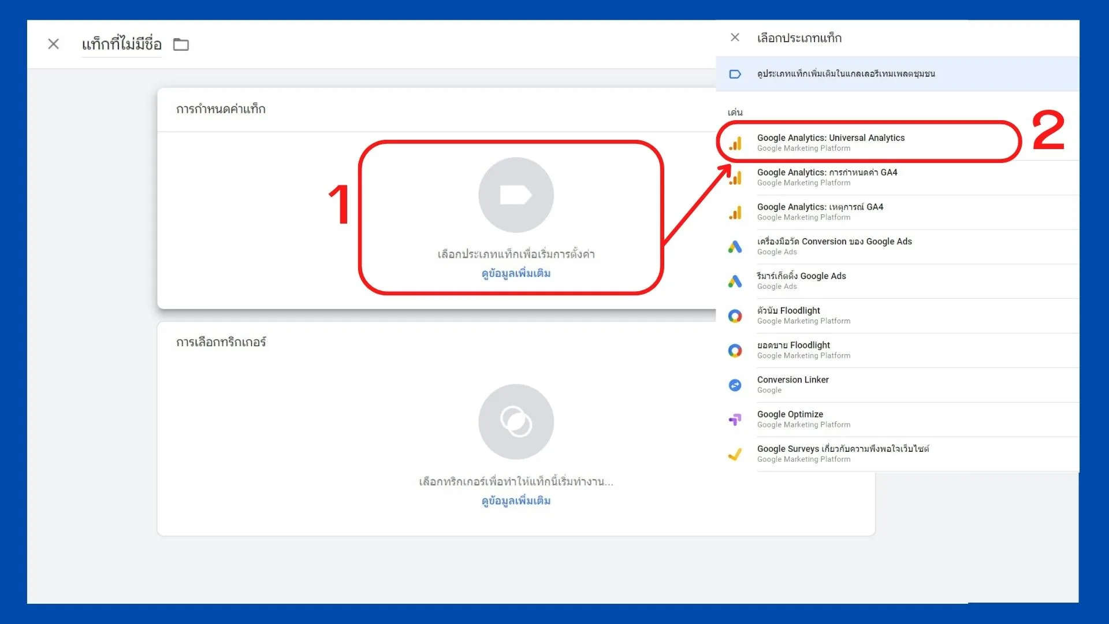
Task: Open the community template gallery entry
Action: pos(846,74)
